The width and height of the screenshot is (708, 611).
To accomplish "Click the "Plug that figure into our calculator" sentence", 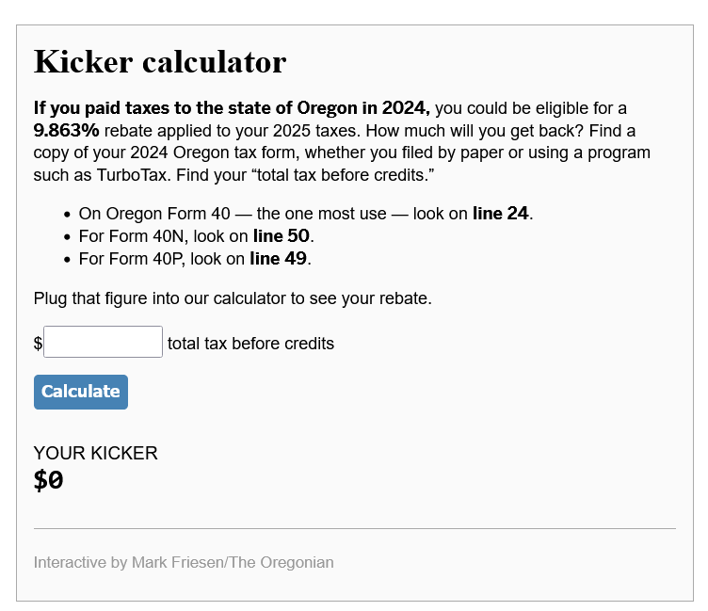I will pos(232,298).
